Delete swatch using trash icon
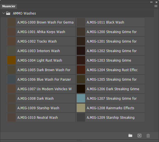Screen dimensions: 159x142 coord(148,136)
